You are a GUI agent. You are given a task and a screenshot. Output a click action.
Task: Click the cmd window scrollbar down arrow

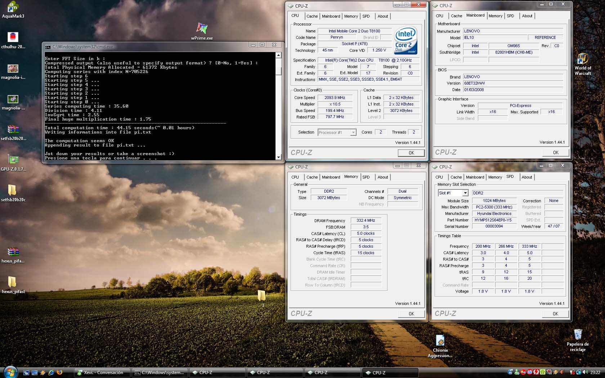pos(278,157)
